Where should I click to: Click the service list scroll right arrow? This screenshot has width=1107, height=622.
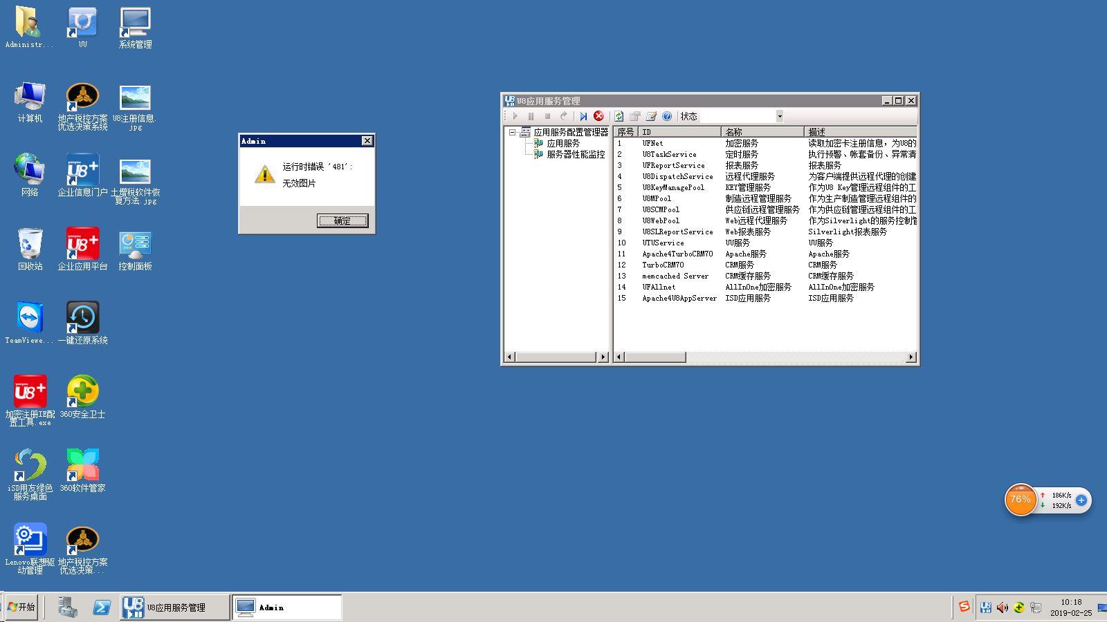click(x=911, y=357)
